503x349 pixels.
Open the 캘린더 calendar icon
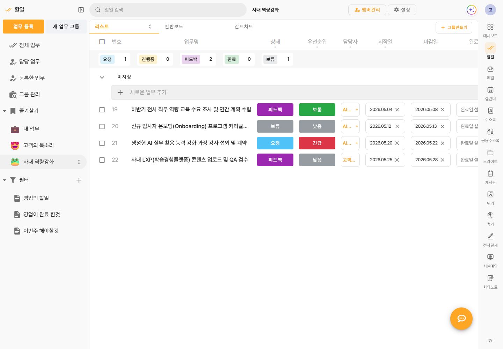click(x=490, y=90)
